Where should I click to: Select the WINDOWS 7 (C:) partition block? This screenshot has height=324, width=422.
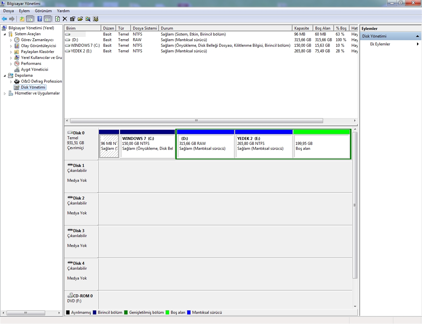tap(147, 146)
